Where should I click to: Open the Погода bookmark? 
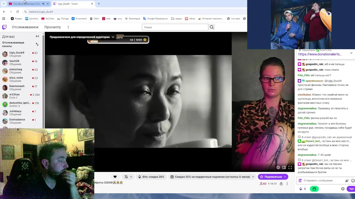click(x=63, y=19)
